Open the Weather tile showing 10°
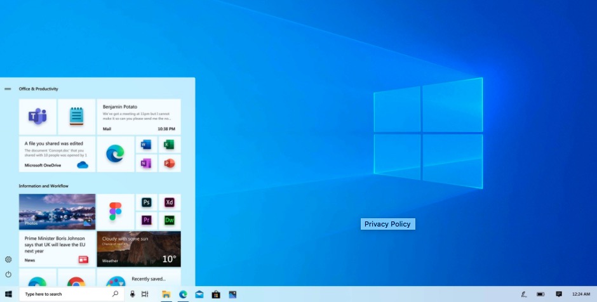This screenshot has width=597, height=302. [139, 249]
